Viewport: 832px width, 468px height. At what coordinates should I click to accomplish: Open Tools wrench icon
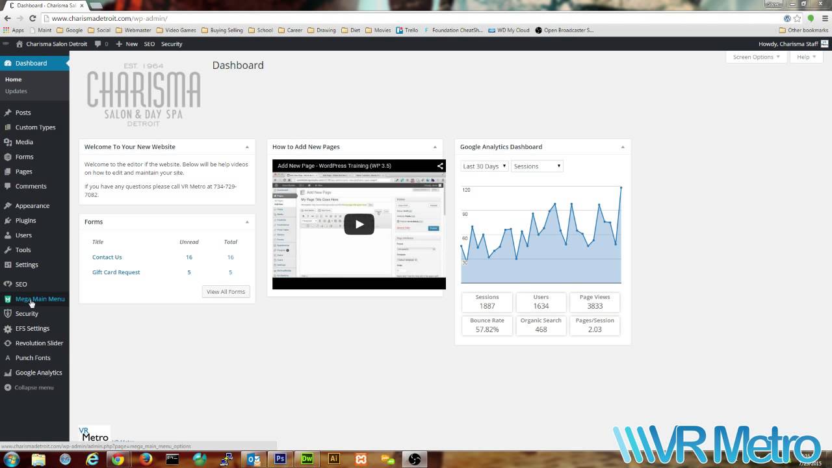click(x=8, y=250)
